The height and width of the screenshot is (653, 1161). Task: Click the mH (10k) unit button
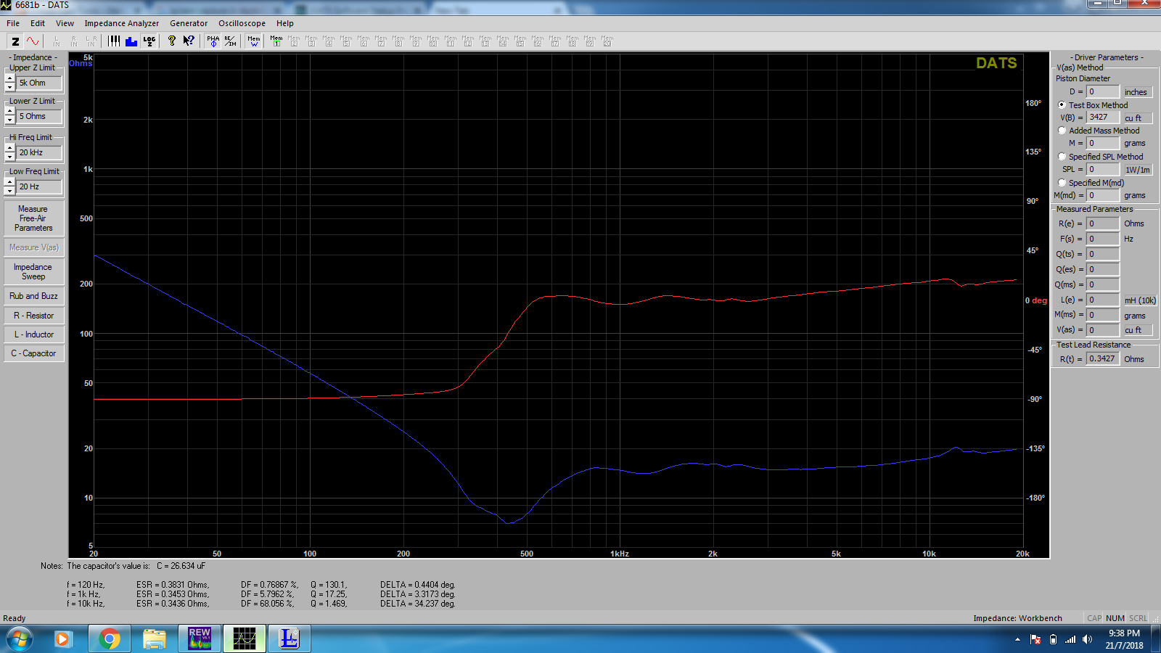pos(1140,300)
